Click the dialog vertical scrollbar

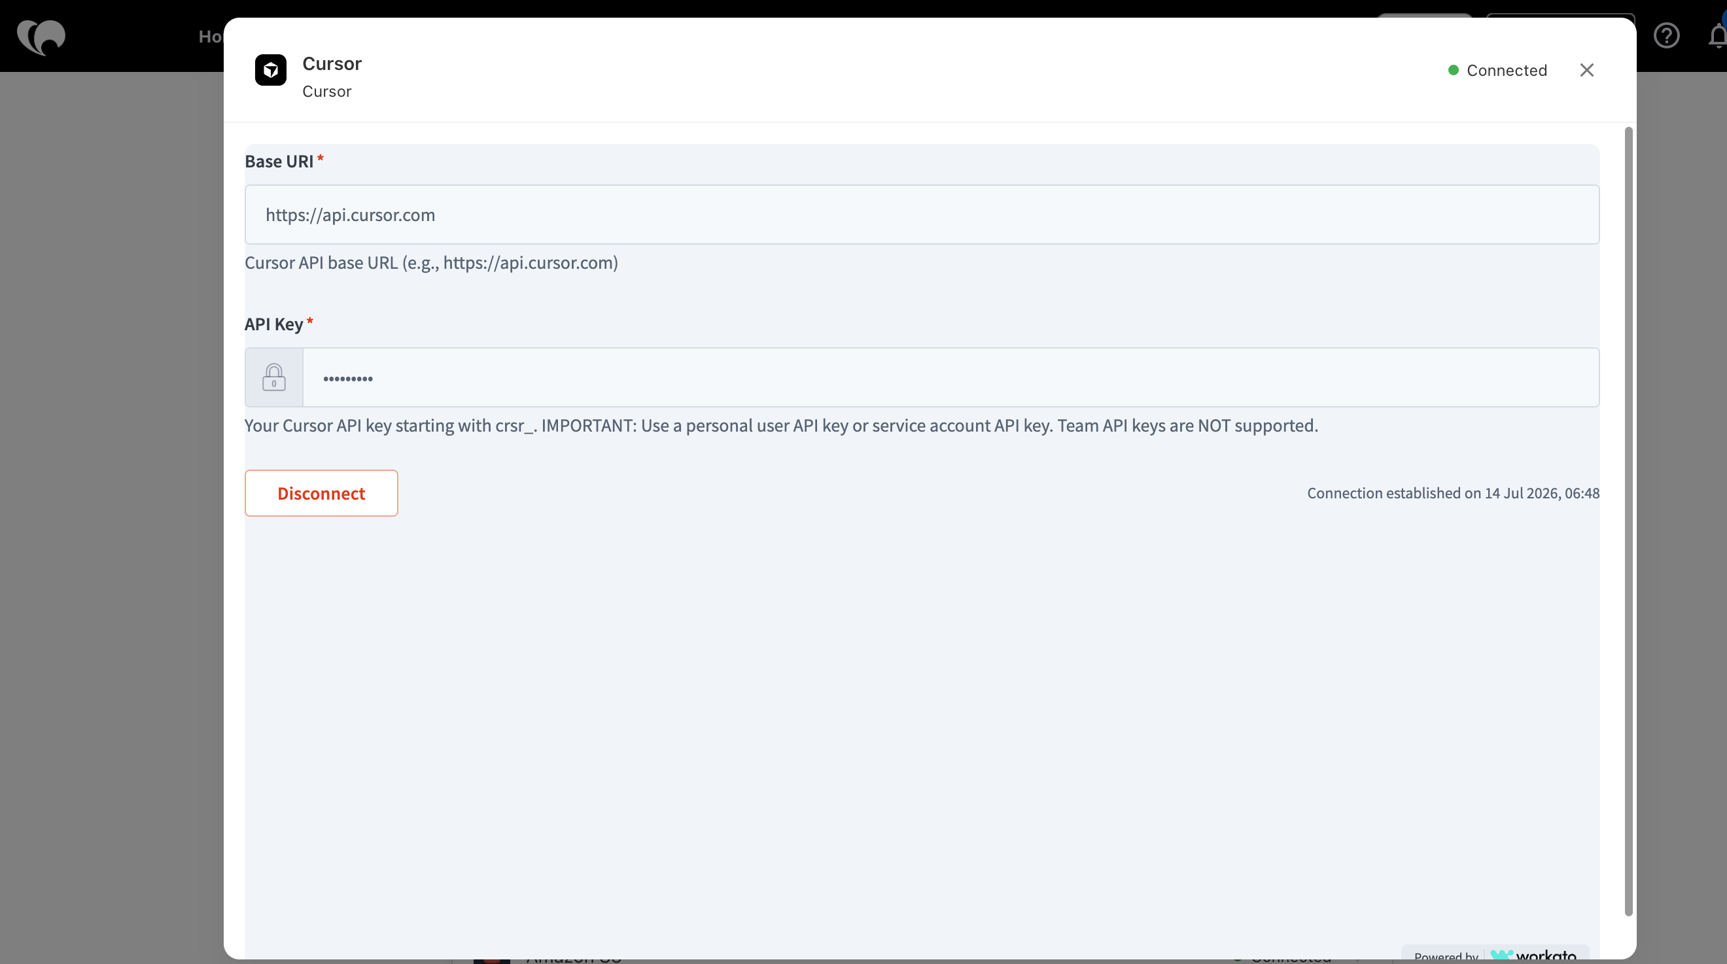tap(1628, 521)
